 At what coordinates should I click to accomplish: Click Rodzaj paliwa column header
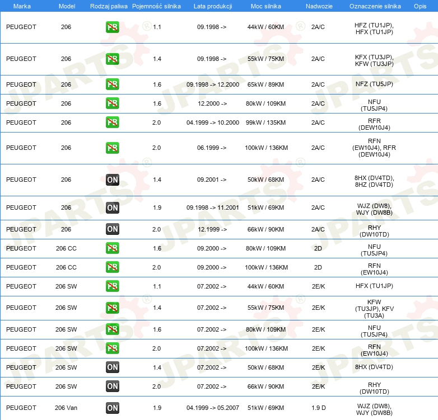[x=109, y=6]
